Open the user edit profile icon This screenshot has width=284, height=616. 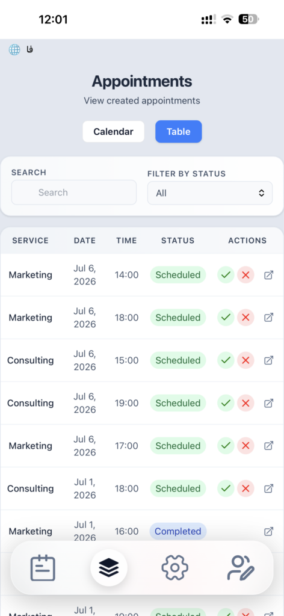pyautogui.click(x=241, y=568)
